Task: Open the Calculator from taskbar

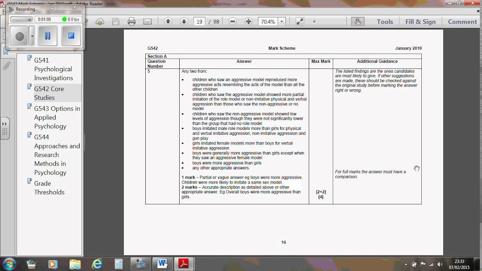Action: pos(119,264)
